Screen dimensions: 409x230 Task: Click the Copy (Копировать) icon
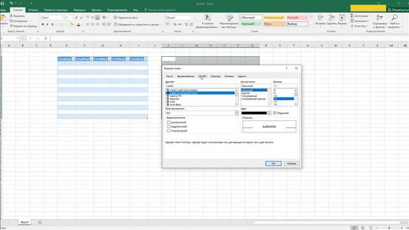(x=12, y=21)
